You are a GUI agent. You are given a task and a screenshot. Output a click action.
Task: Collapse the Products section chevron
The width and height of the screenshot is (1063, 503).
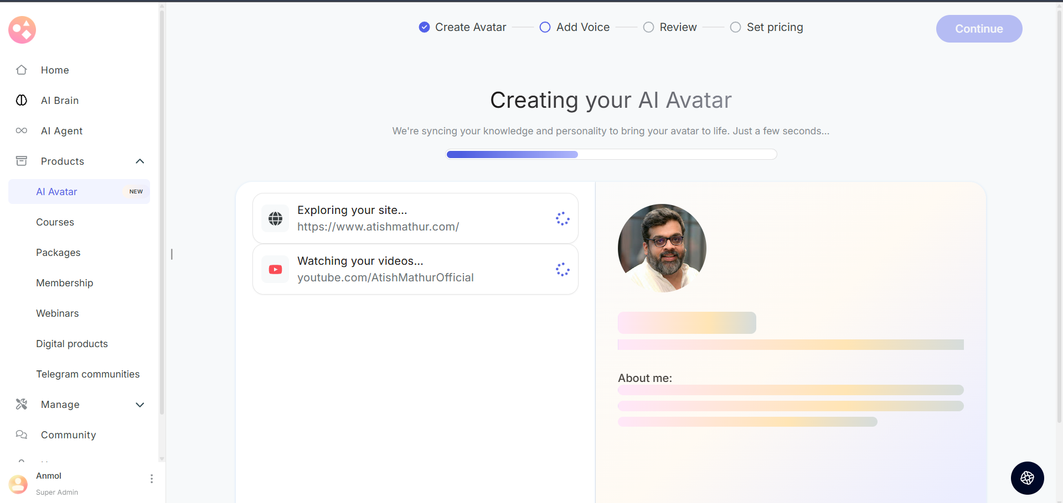(140, 161)
